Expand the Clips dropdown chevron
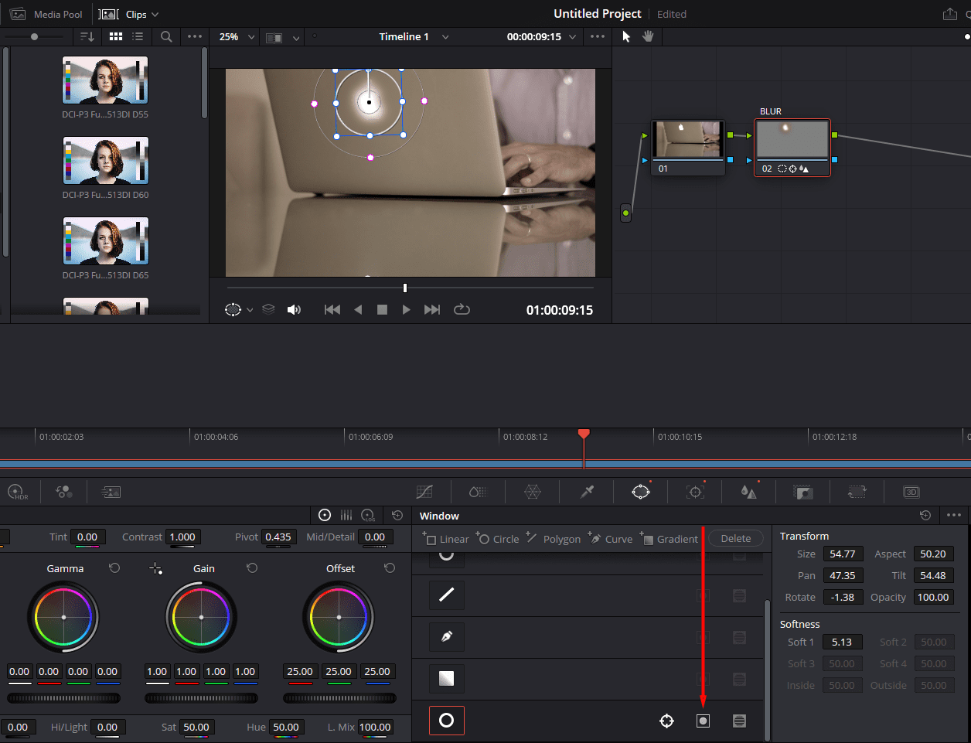 [155, 15]
